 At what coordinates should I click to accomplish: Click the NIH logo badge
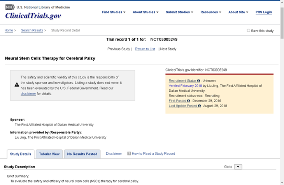(10, 7)
